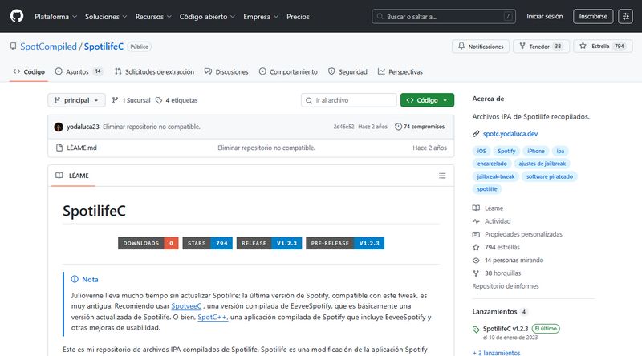Open the principal branch dropdown
Viewport: 642px width, 356px height.
[76, 100]
